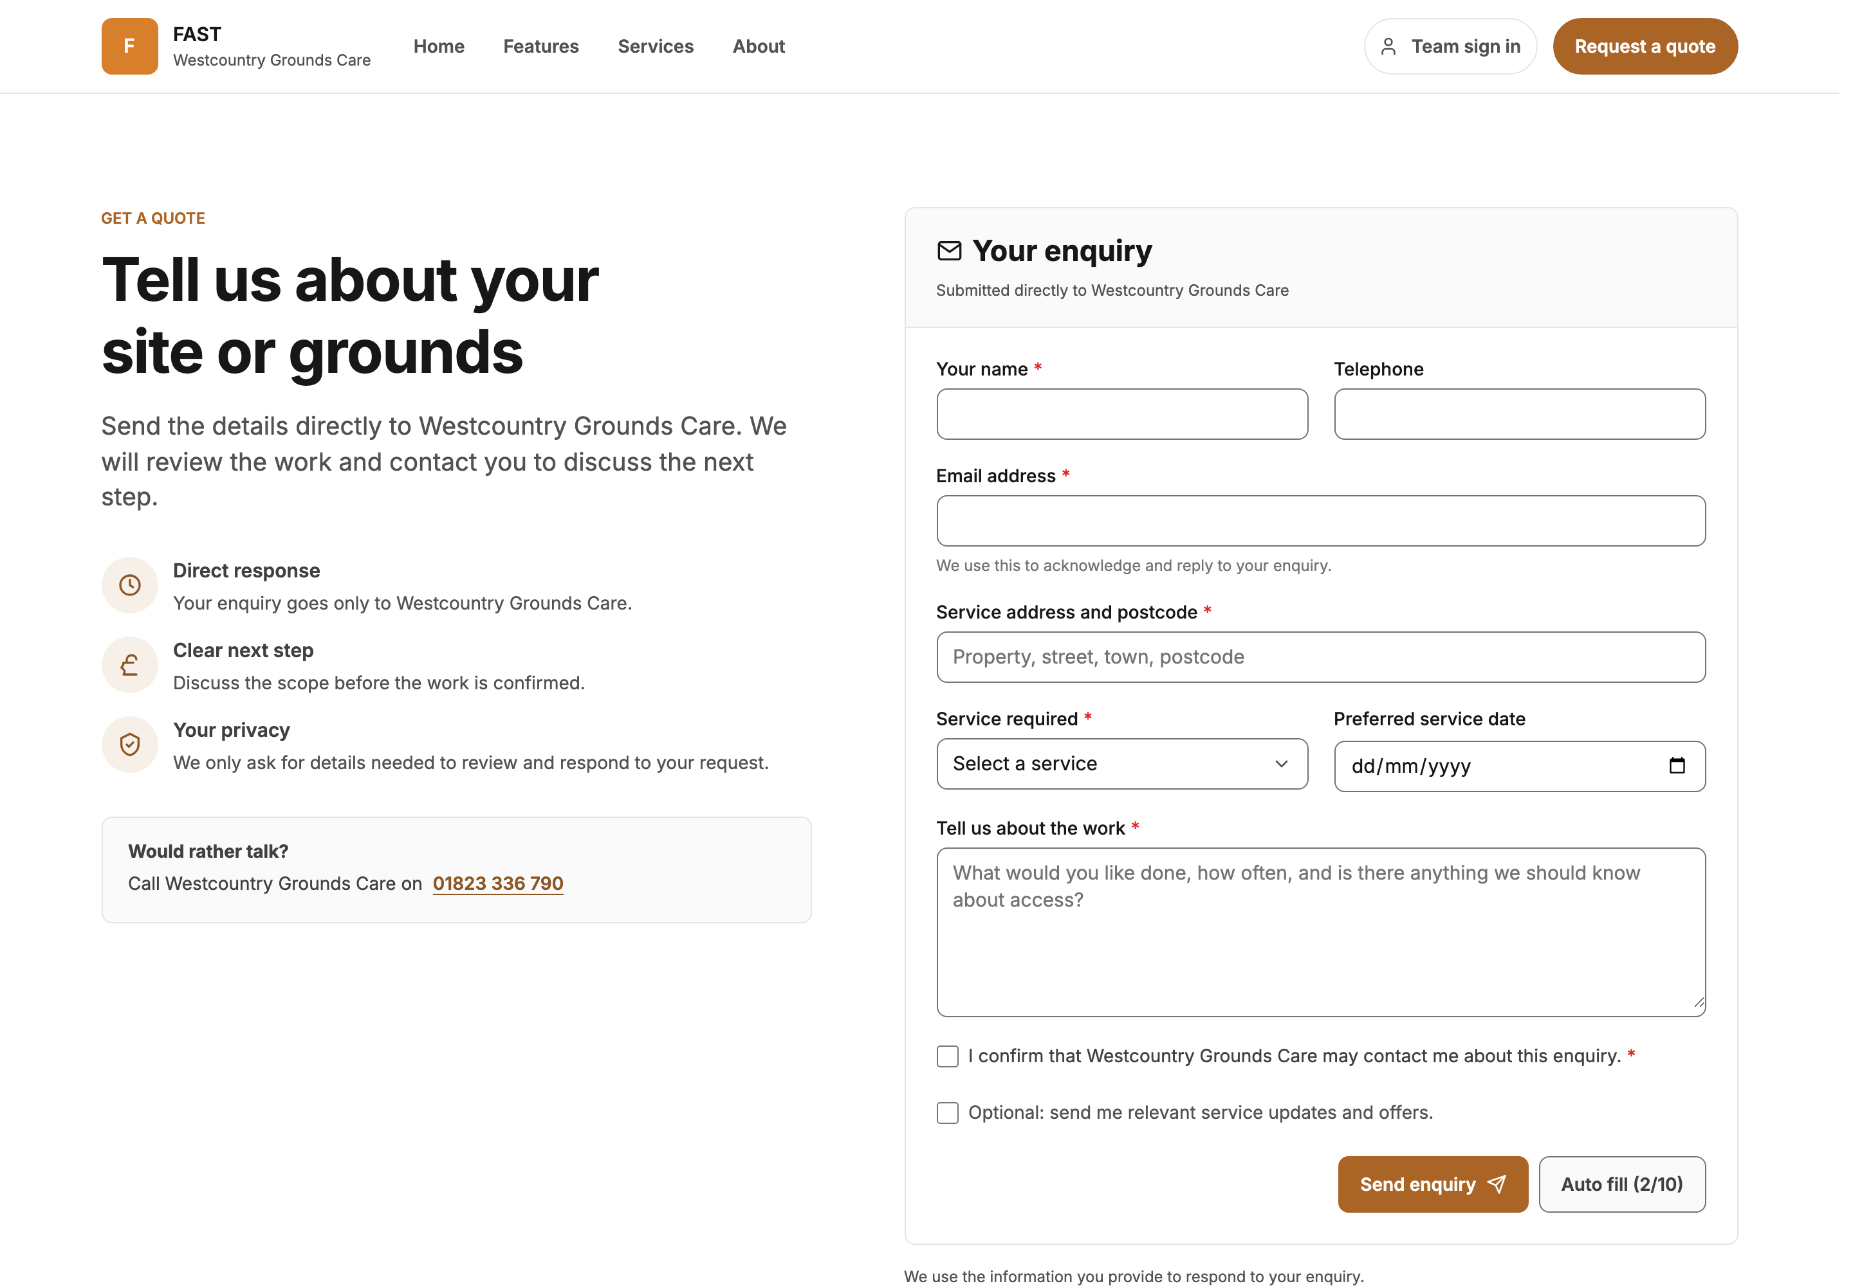Tick the optional service updates checkbox
The width and height of the screenshot is (1853, 1286).
tap(948, 1113)
